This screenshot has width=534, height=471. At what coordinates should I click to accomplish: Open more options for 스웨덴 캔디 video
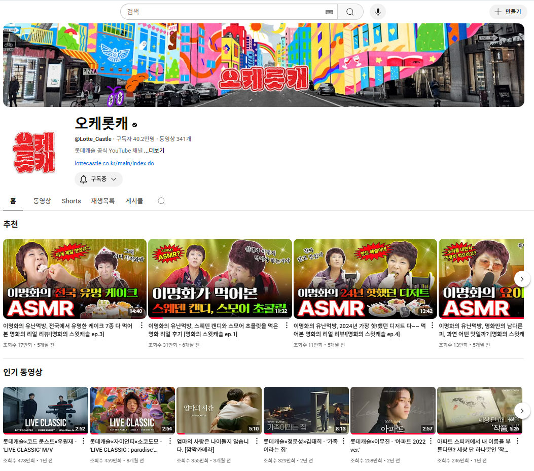coord(287,325)
